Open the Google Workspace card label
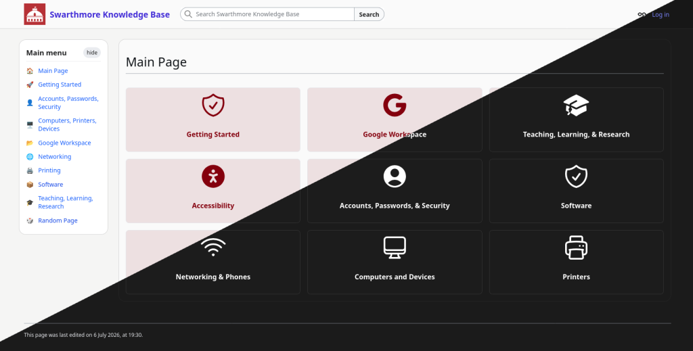 tap(395, 134)
